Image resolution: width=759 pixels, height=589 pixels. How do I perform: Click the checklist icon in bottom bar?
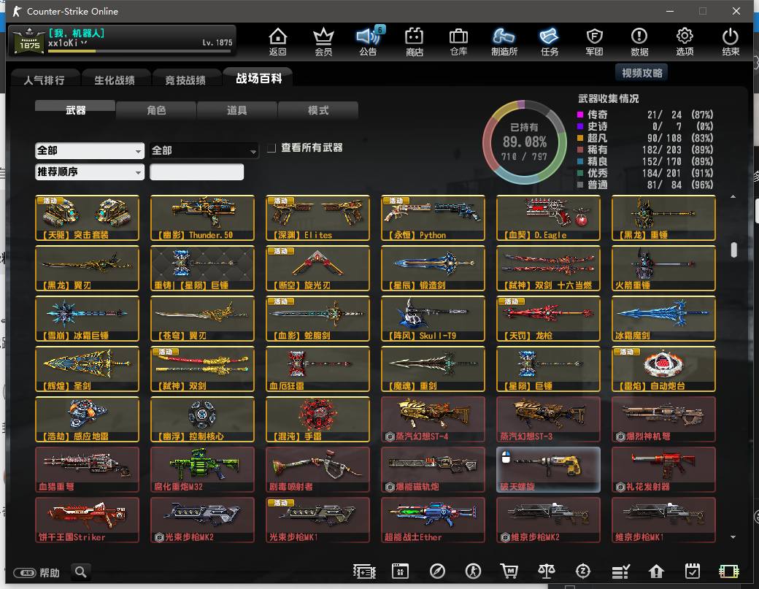620,571
